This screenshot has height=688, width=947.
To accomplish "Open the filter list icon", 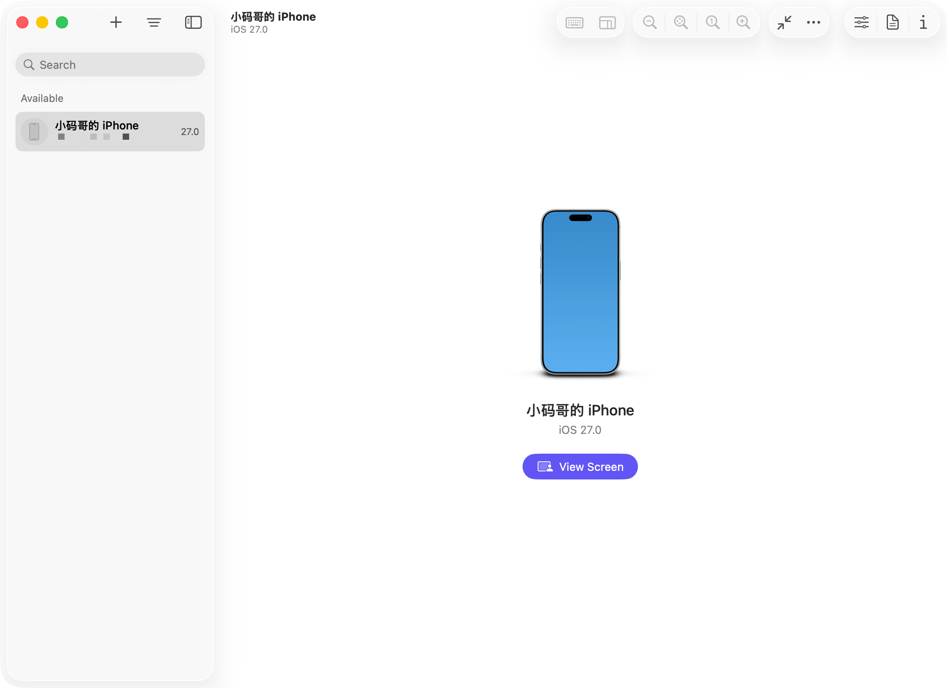I will [154, 22].
